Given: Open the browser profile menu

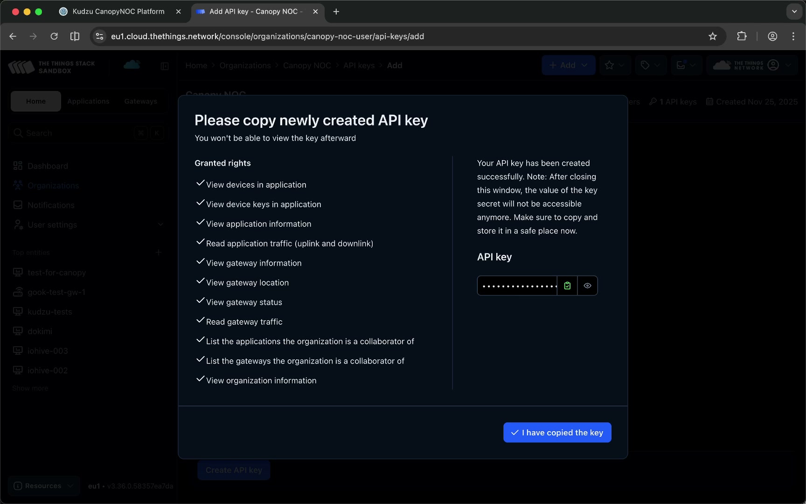Looking at the screenshot, I should [772, 36].
